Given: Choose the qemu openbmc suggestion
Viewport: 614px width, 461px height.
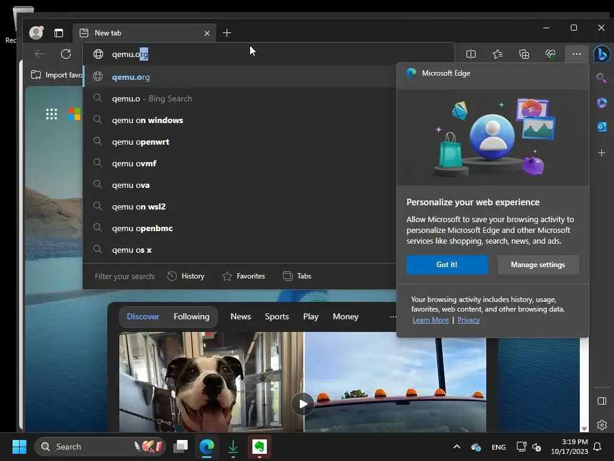Looking at the screenshot, I should coord(240,227).
